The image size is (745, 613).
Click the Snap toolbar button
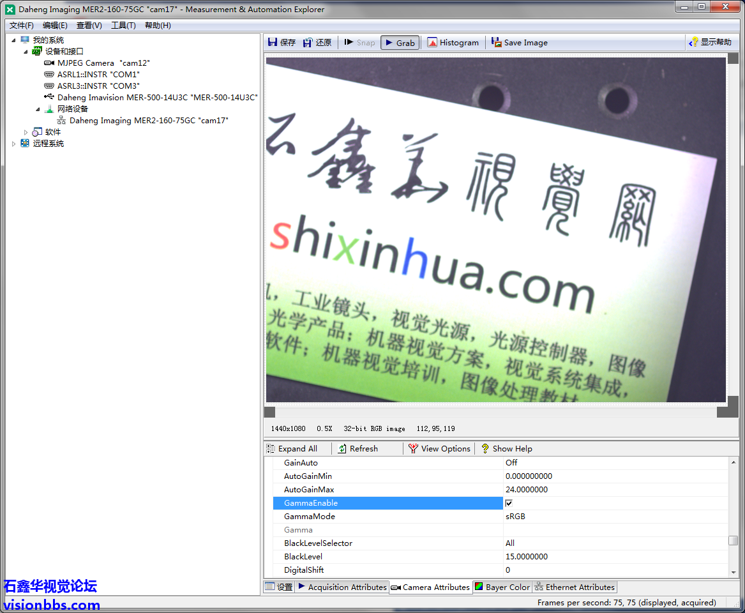pyautogui.click(x=359, y=42)
